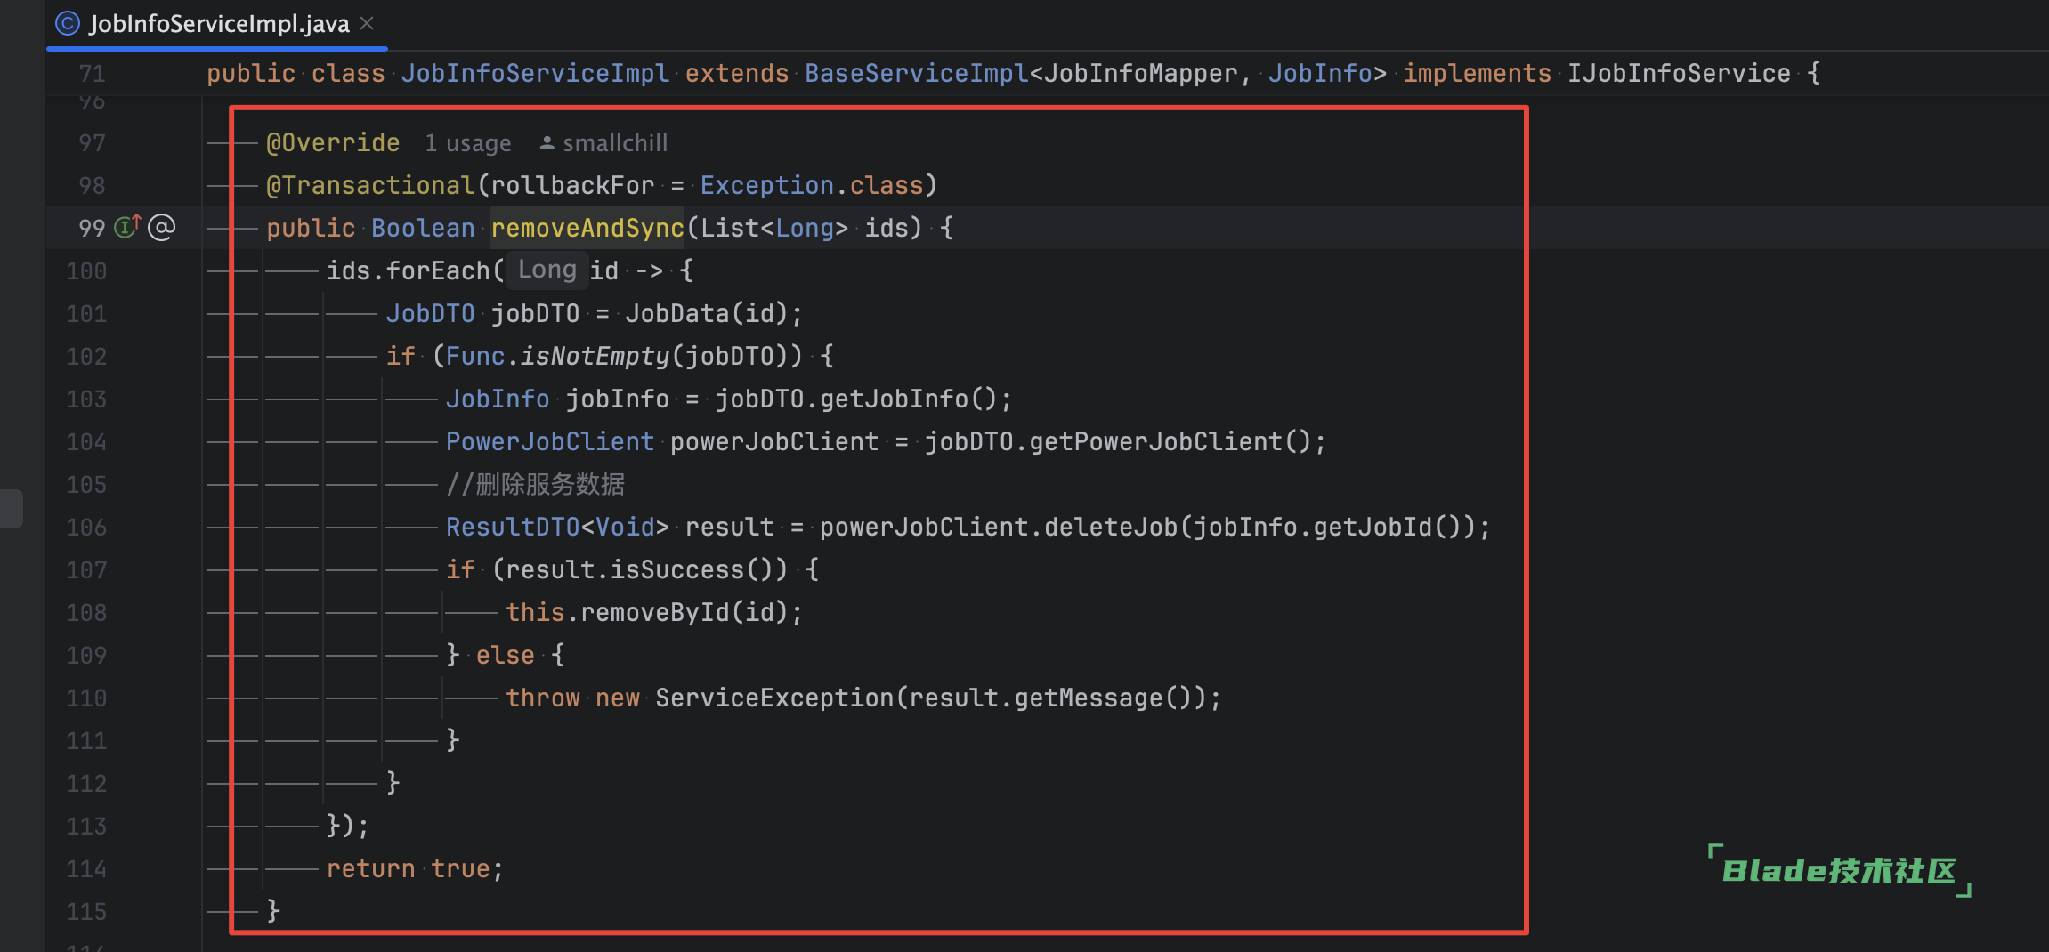
Task: Close the JobInfoServiceImpl.java tab
Action: 367,24
